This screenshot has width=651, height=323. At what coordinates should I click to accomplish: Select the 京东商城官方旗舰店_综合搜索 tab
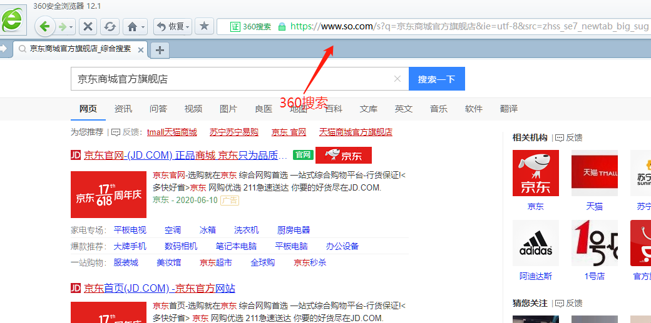coord(79,49)
